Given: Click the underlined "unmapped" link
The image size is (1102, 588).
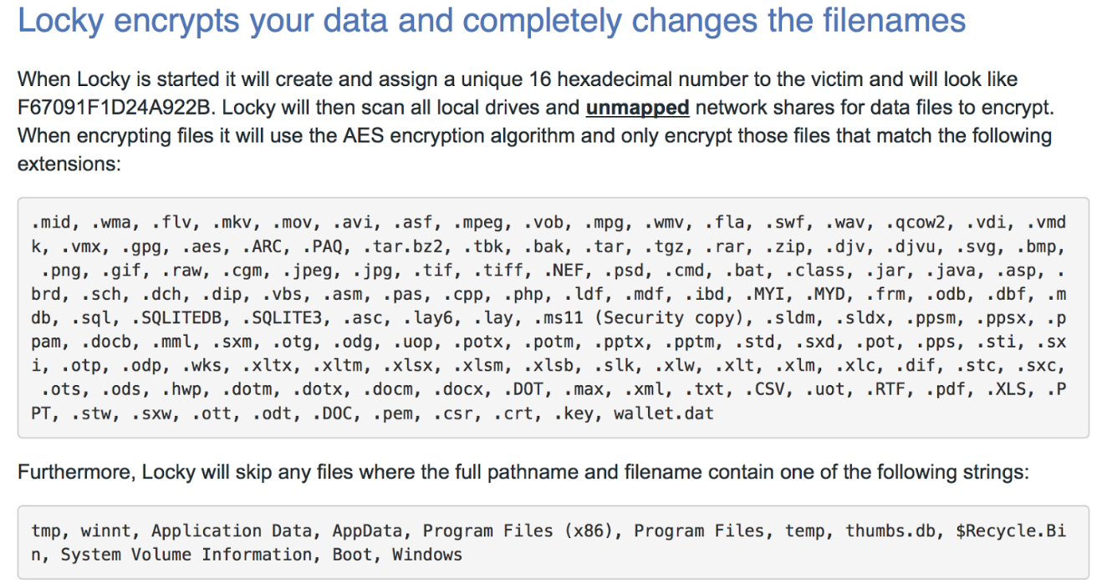Looking at the screenshot, I should (637, 108).
